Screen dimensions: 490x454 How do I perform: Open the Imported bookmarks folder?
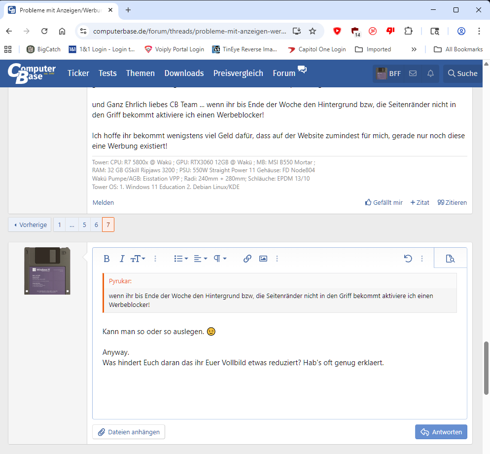373,49
